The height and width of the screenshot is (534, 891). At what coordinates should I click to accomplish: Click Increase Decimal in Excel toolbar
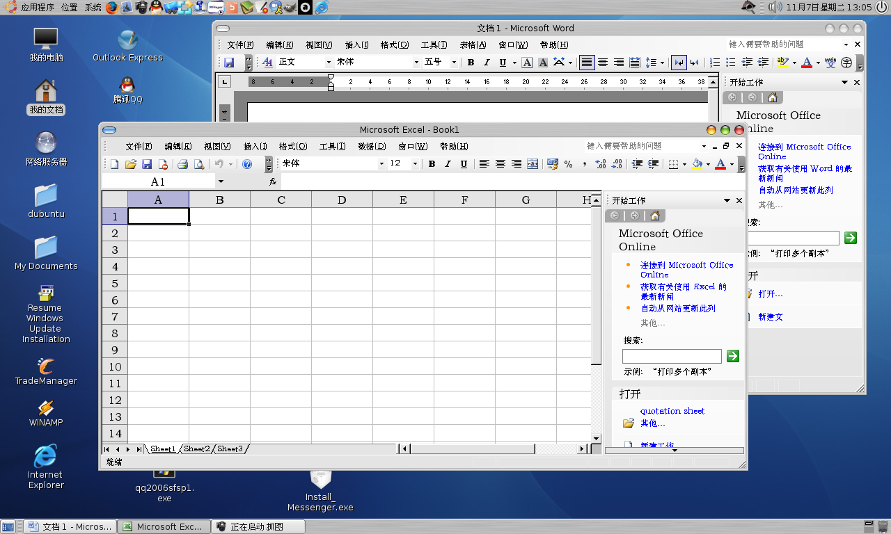click(601, 164)
